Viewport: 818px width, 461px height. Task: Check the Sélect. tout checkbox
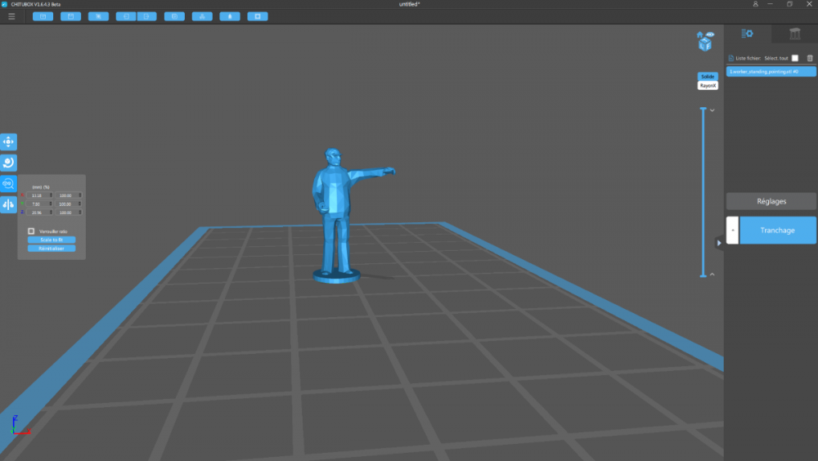coord(794,58)
